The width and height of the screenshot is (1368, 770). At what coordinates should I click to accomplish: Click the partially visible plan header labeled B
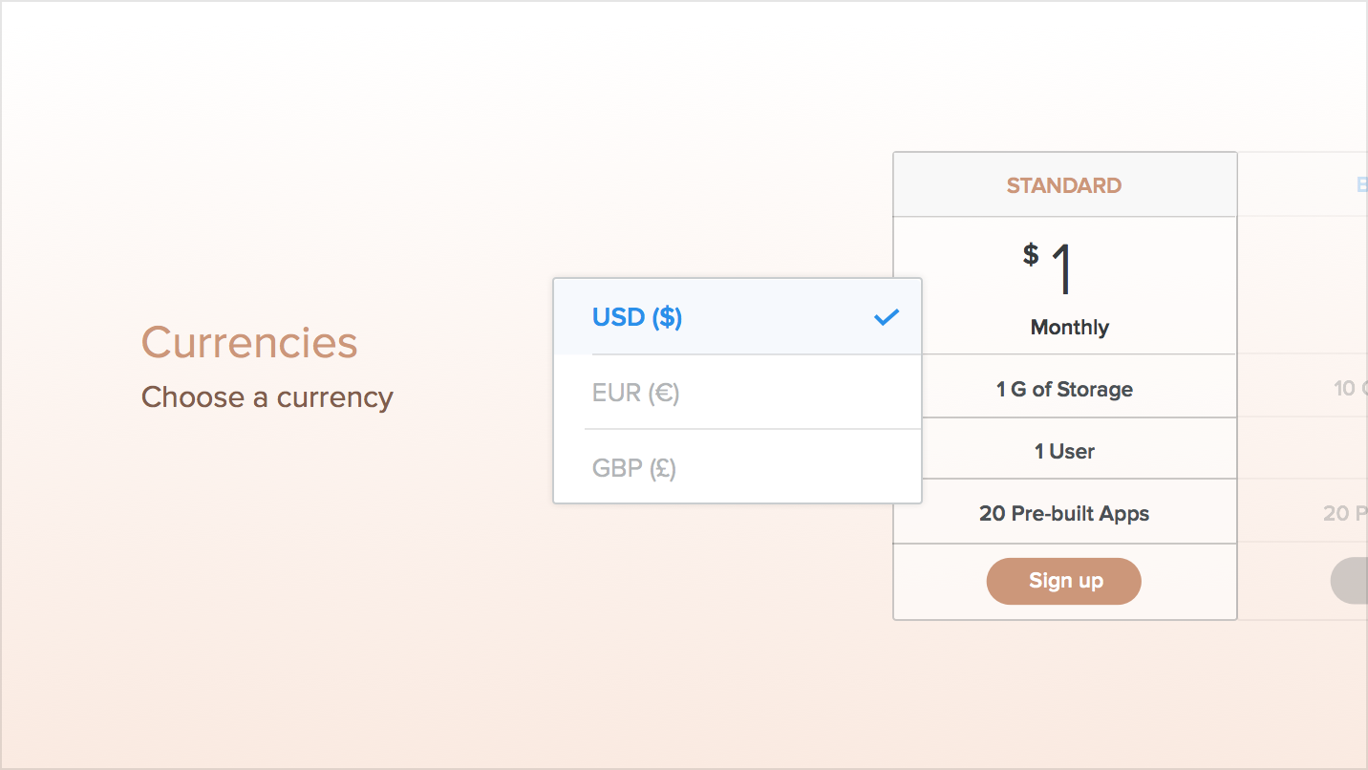point(1358,184)
